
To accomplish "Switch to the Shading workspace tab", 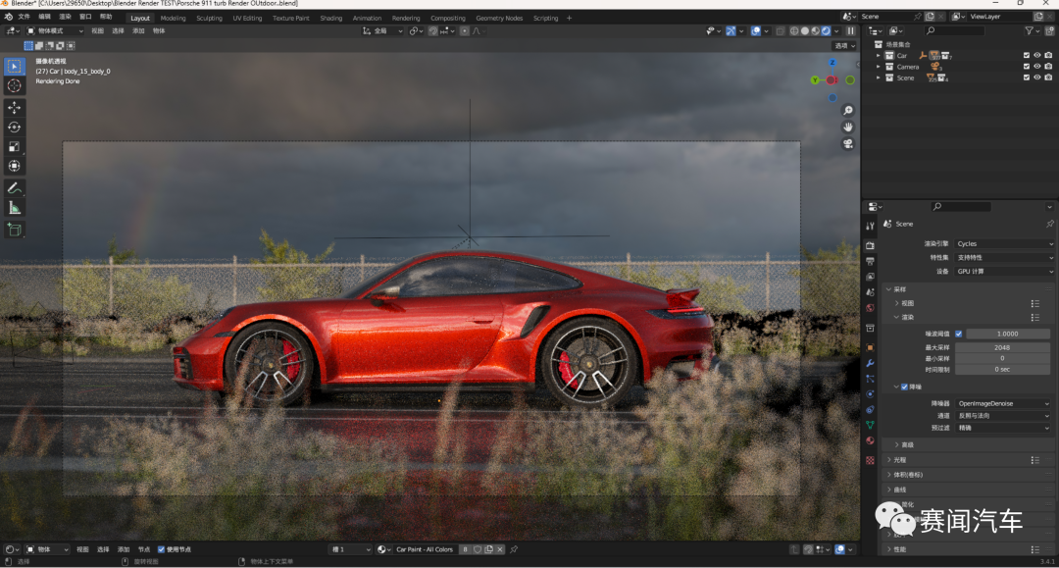I will pos(331,19).
